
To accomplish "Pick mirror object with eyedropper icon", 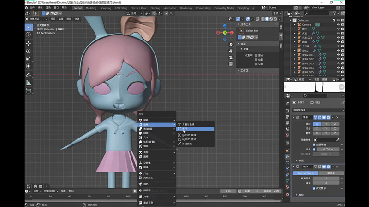I will 337,140.
